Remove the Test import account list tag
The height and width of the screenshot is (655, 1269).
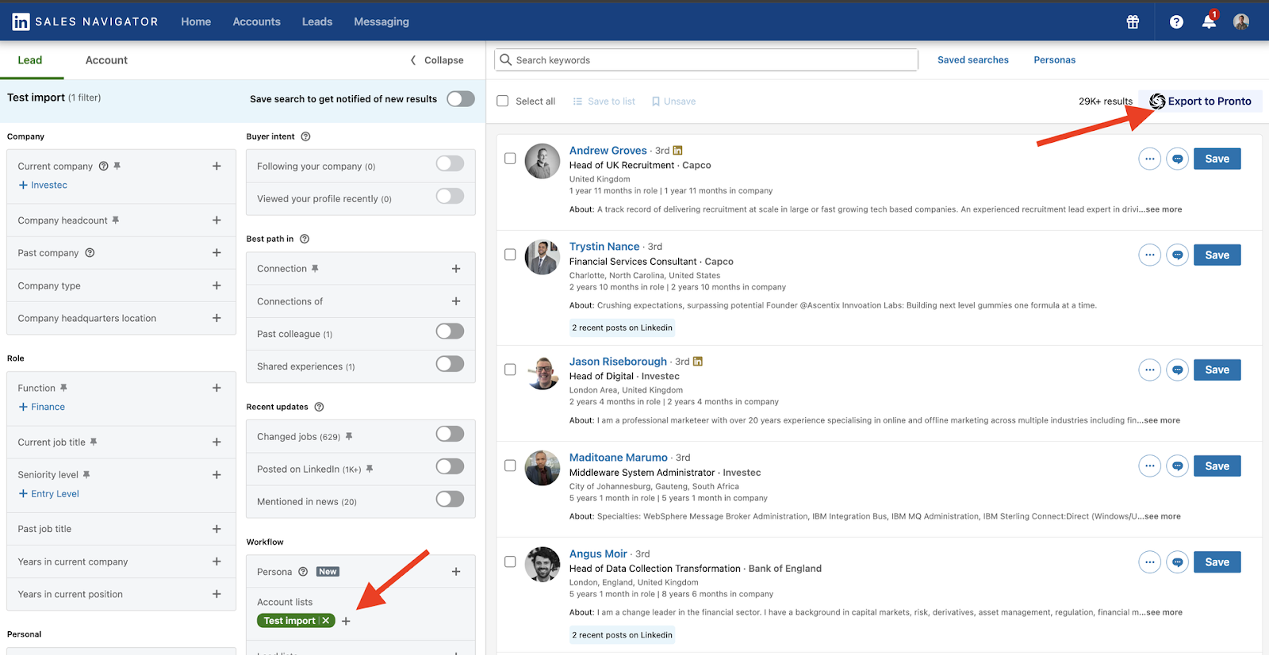click(x=325, y=621)
